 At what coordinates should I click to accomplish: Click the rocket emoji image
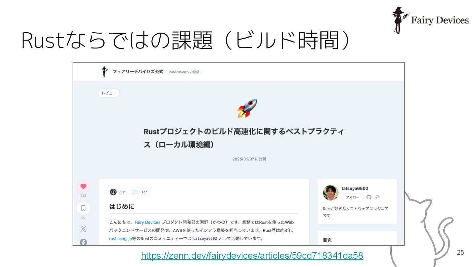point(247,108)
